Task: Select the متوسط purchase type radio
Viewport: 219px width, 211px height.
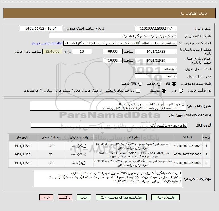Action: click(164, 91)
